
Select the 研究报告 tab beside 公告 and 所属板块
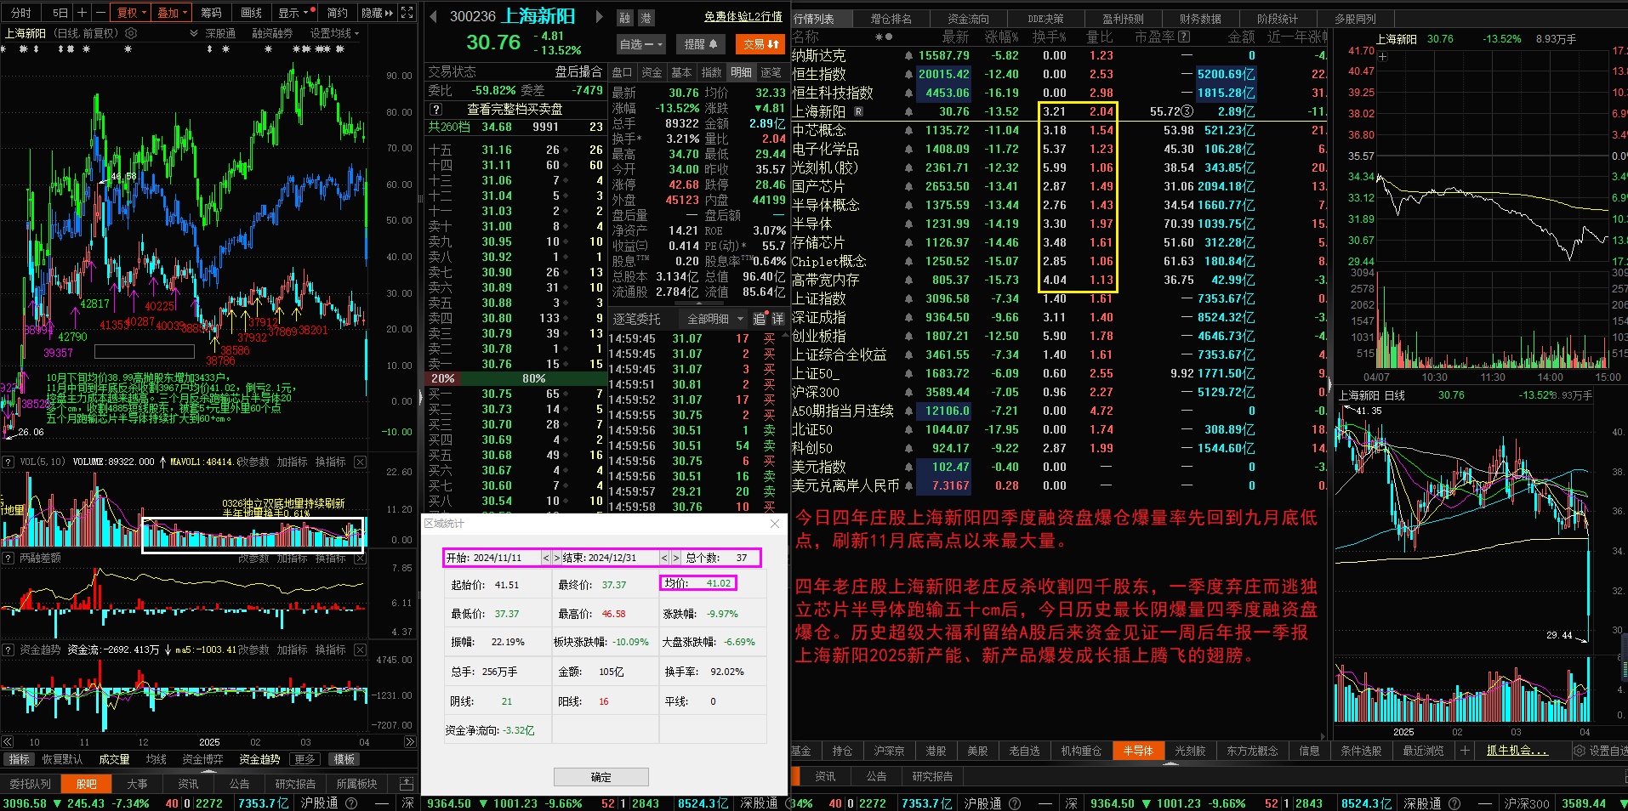tap(295, 784)
